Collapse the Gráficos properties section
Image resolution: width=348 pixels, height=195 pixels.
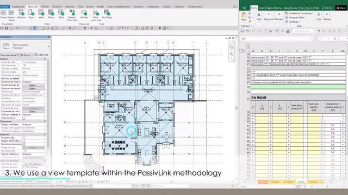tap(45, 59)
